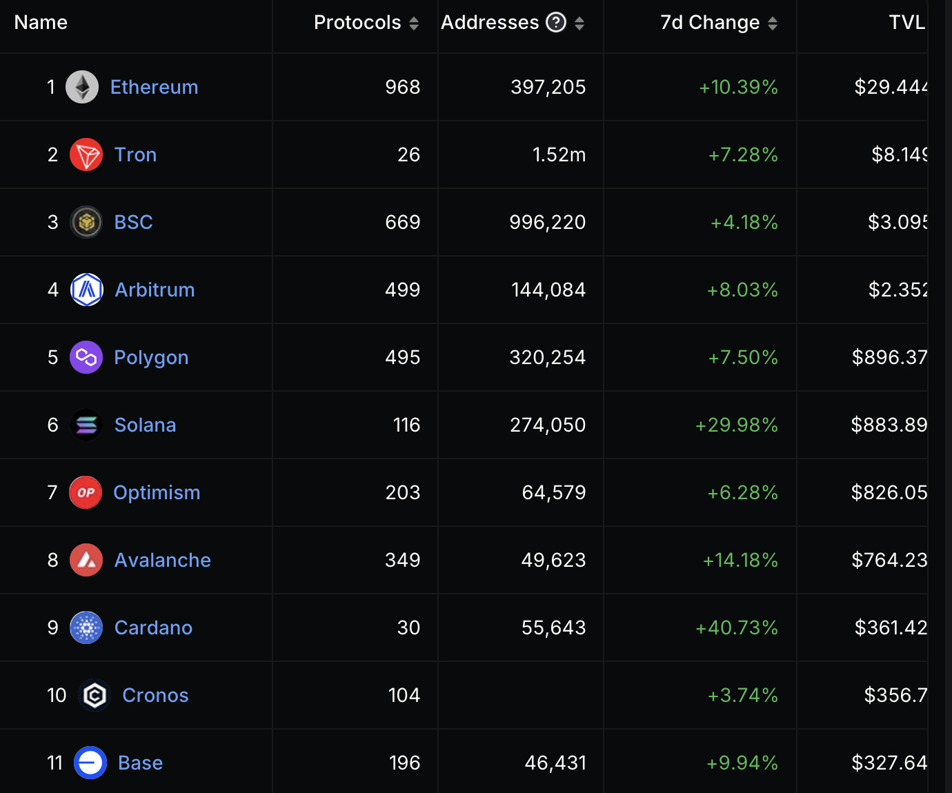Open the Cardano chain link
Viewport: 952px width, 793px height.
(153, 628)
